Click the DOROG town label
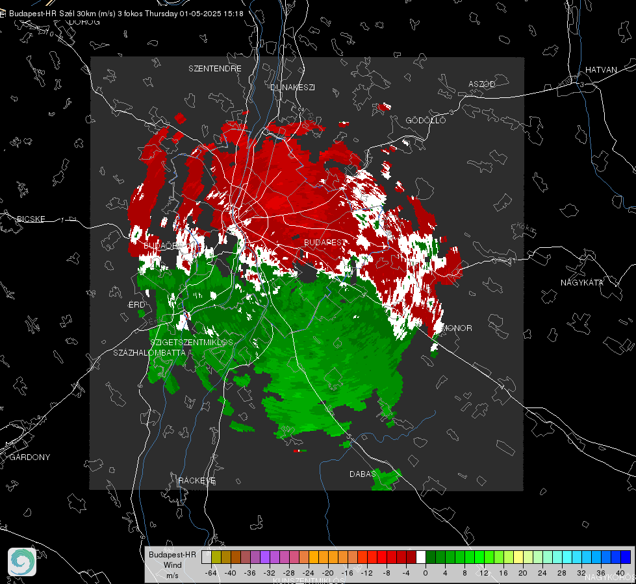This screenshot has height=584, width=636. 84,22
